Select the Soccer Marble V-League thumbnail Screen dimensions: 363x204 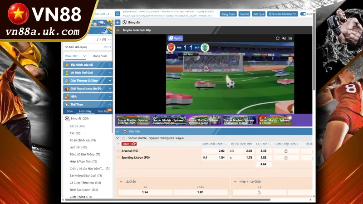(275, 120)
